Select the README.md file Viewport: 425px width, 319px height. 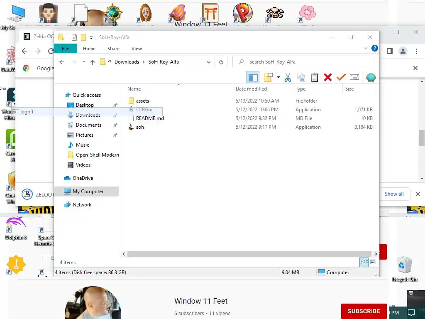click(x=150, y=118)
